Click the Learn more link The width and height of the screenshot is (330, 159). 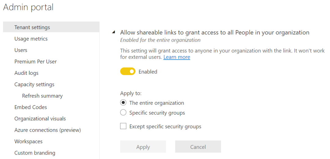coord(177,57)
